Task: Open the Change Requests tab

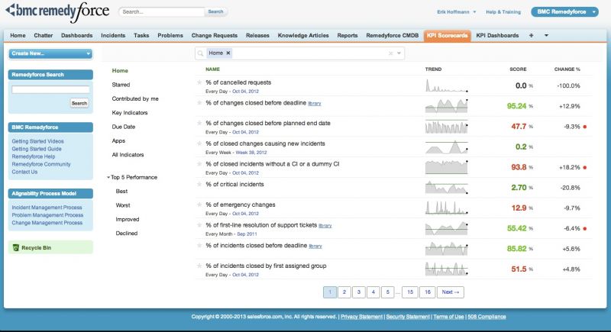Action: pyautogui.click(x=215, y=35)
